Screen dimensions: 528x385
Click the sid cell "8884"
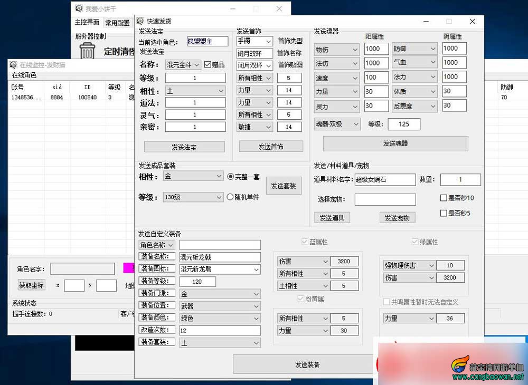point(56,97)
